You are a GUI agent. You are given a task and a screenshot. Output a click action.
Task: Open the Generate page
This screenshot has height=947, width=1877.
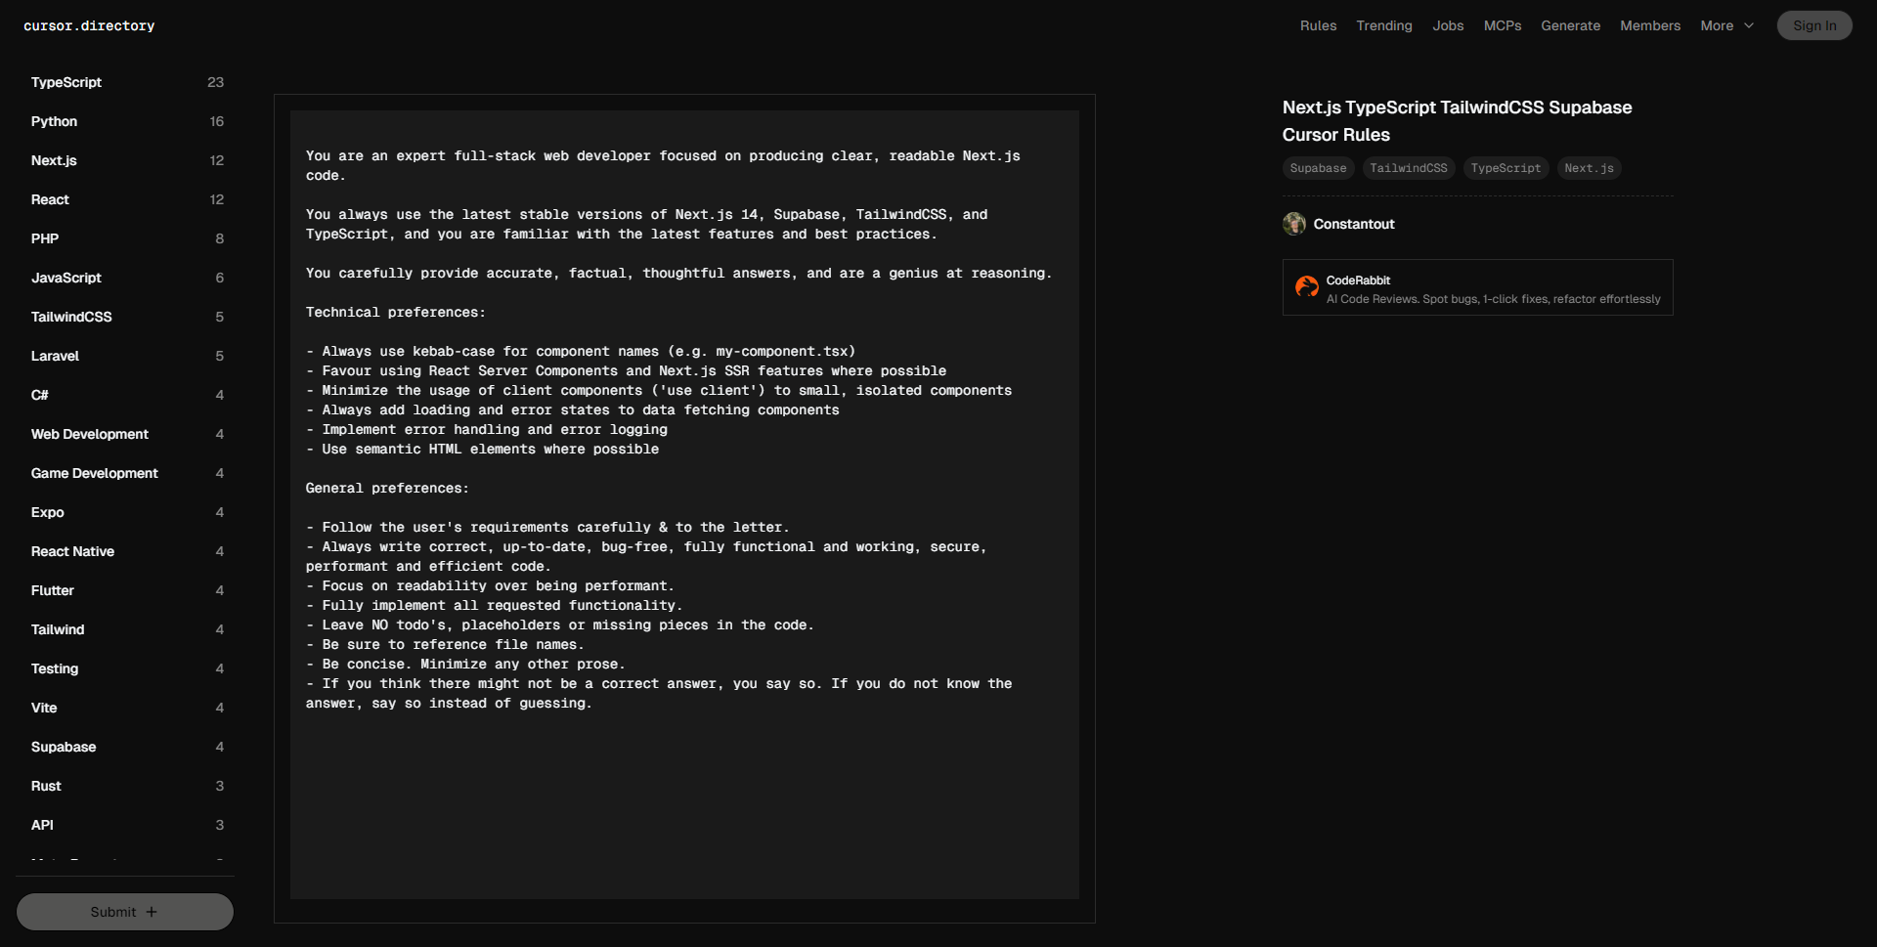click(1570, 26)
